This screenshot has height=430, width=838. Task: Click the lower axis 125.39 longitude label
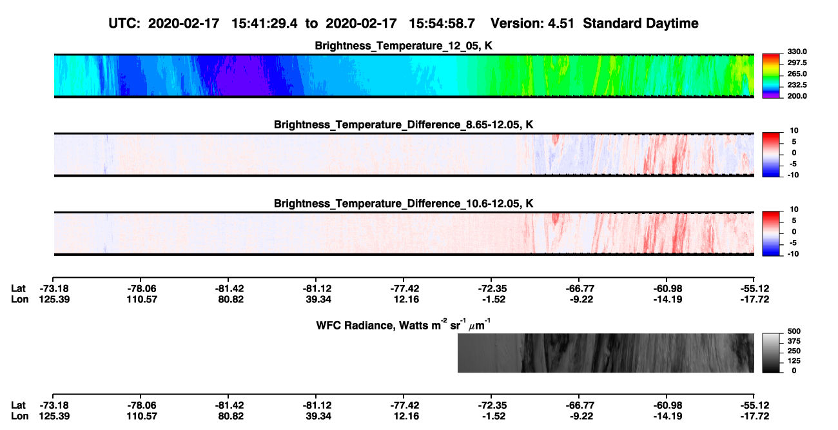pyautogui.click(x=54, y=415)
